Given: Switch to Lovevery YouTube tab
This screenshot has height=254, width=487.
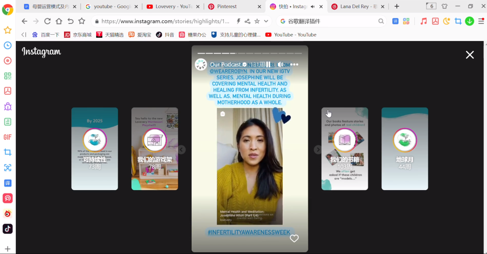Looking at the screenshot, I should [173, 6].
